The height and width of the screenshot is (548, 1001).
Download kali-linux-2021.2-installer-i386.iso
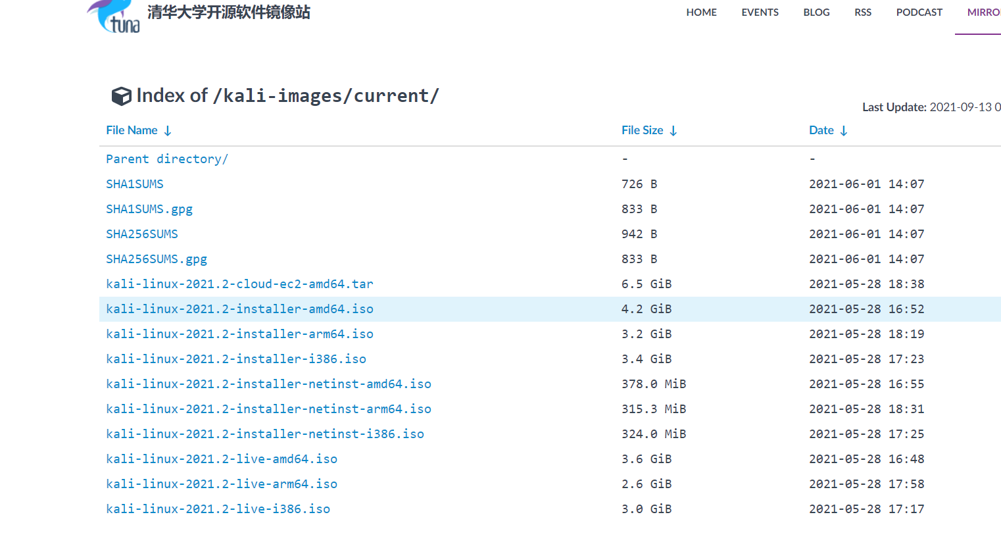pyautogui.click(x=236, y=359)
